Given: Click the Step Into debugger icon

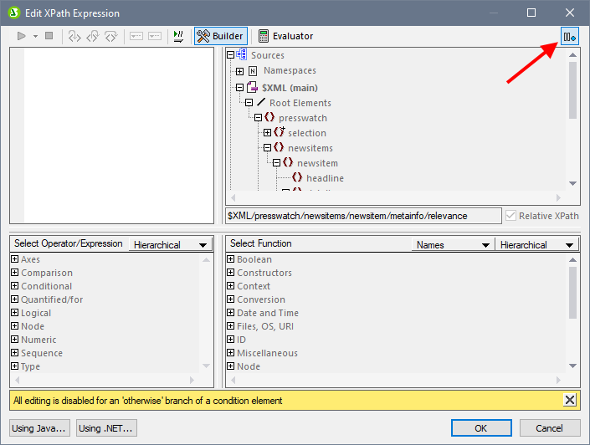Looking at the screenshot, I should point(74,36).
